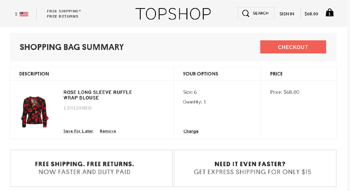Open the $68.00 bag total in header
This screenshot has height=191, width=350.
click(311, 14)
